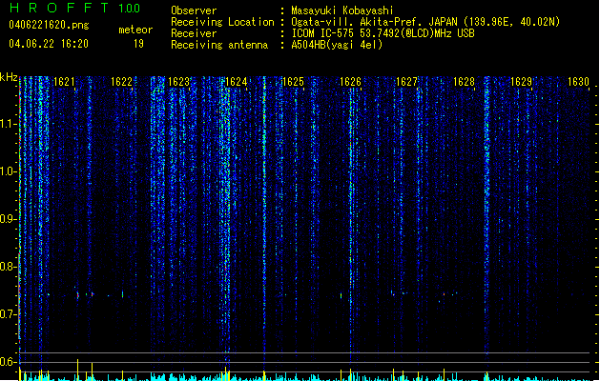600x381 pixels.
Task: Click the 'meteor' label
Action: [135, 30]
